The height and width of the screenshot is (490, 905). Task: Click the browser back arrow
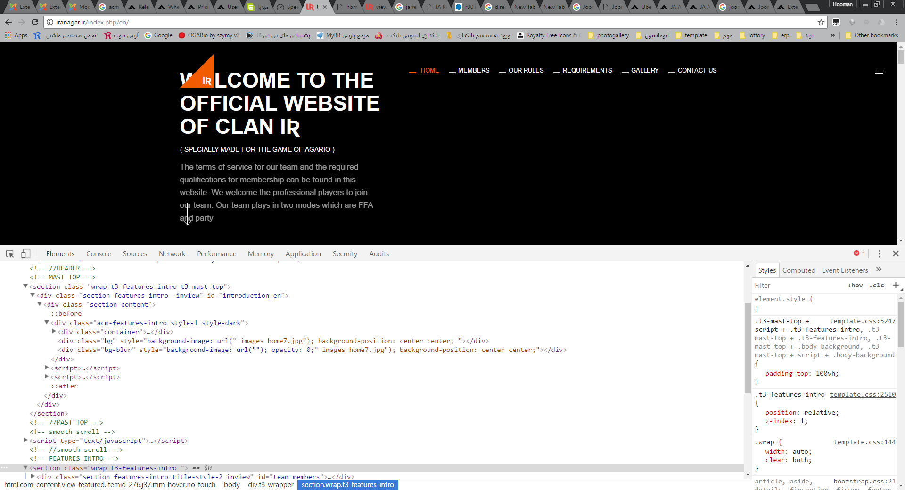coord(8,22)
